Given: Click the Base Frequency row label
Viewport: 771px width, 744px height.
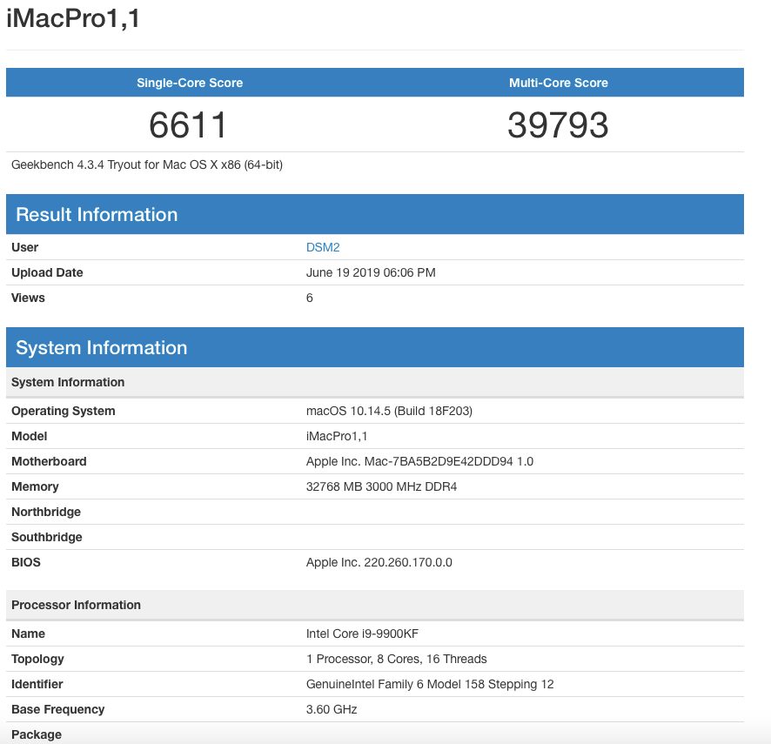Looking at the screenshot, I should pos(58,709).
